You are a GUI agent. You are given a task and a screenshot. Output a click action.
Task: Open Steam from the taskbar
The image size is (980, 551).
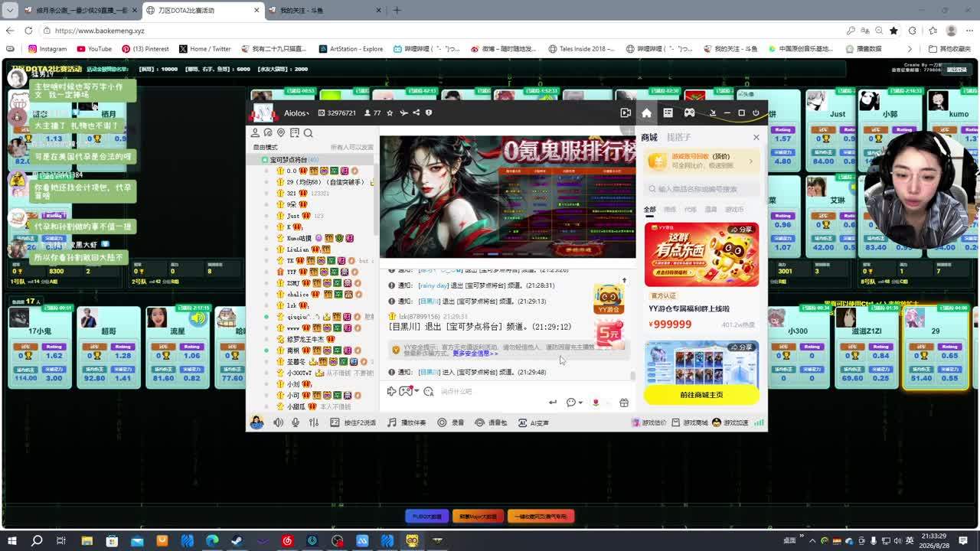pyautogui.click(x=237, y=541)
